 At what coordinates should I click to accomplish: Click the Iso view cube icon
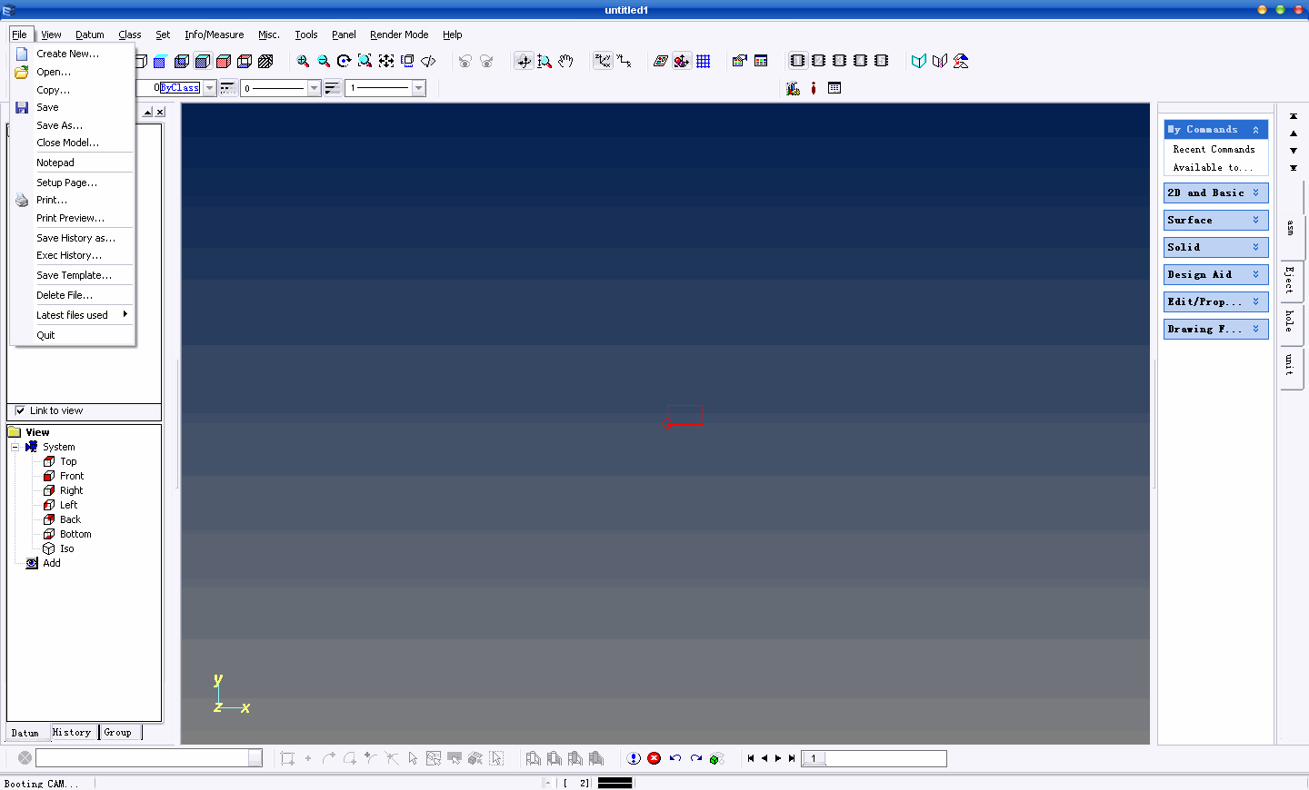49,548
